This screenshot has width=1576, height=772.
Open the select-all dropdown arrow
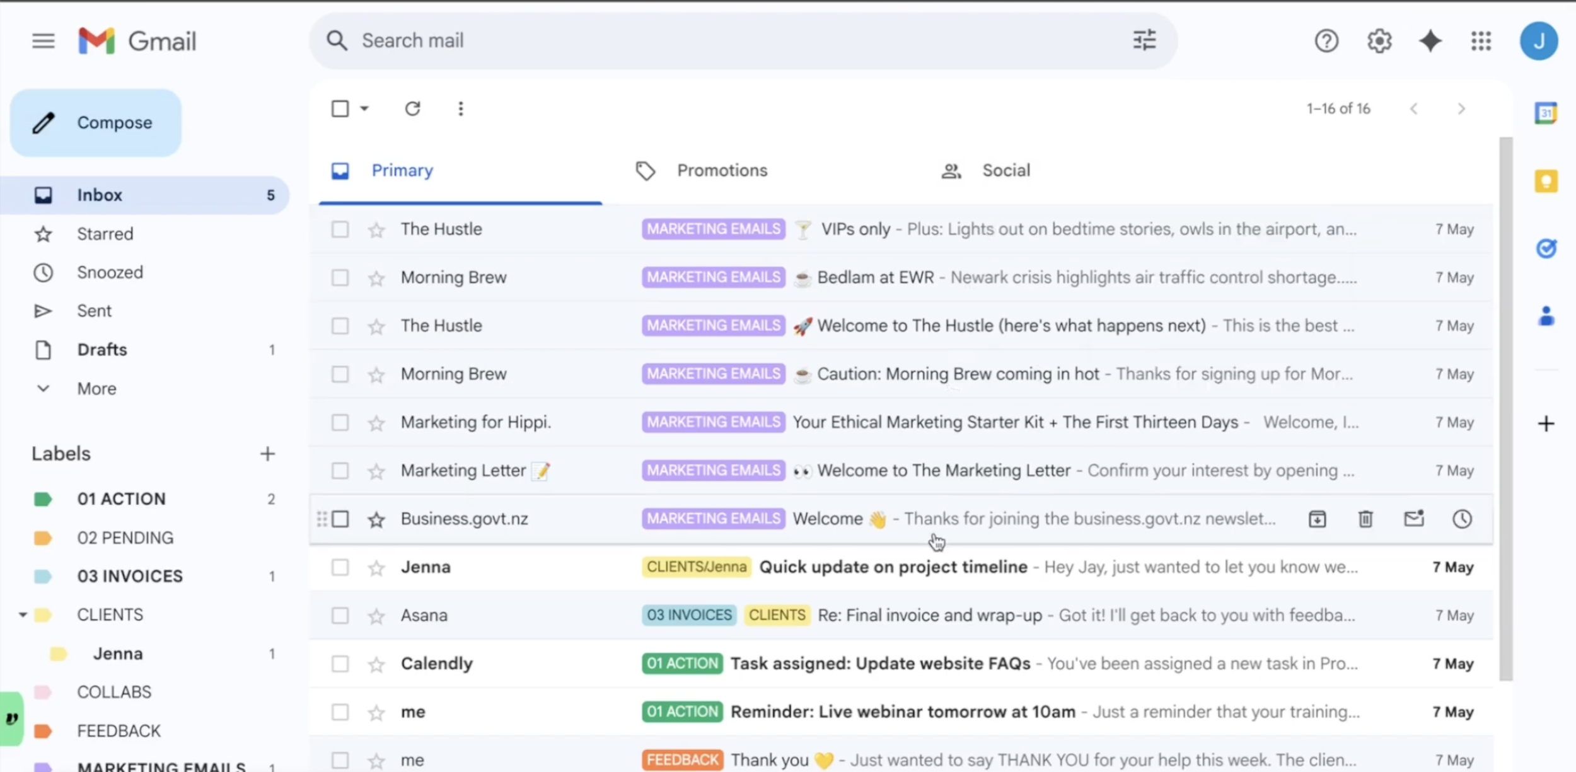tap(364, 108)
